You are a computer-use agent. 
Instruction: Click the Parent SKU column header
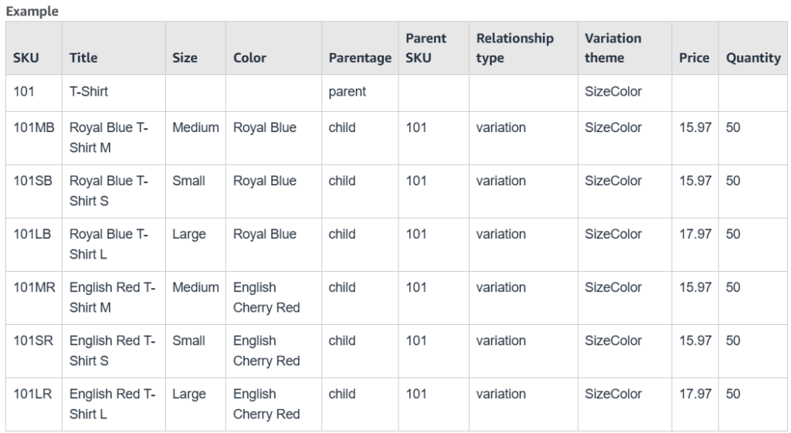[x=426, y=48]
